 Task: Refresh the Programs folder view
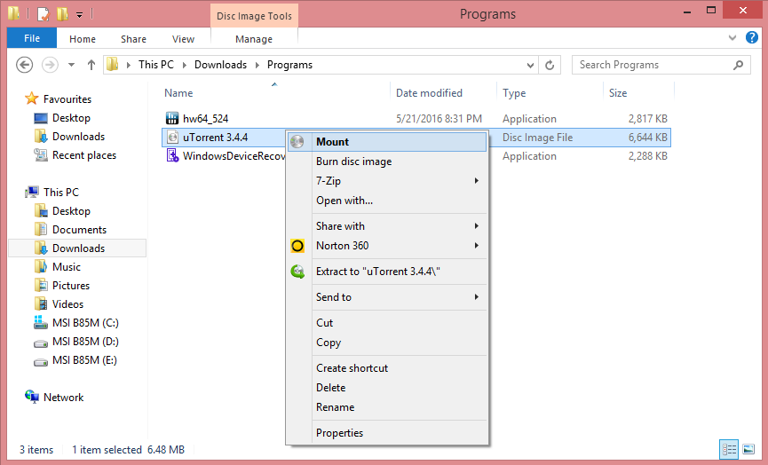[550, 65]
